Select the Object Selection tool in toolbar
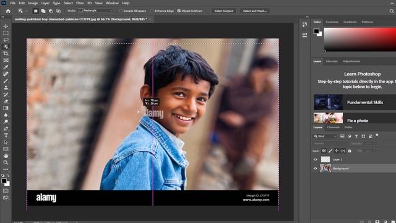Image resolution: width=396 pixels, height=223 pixels. coord(6,47)
